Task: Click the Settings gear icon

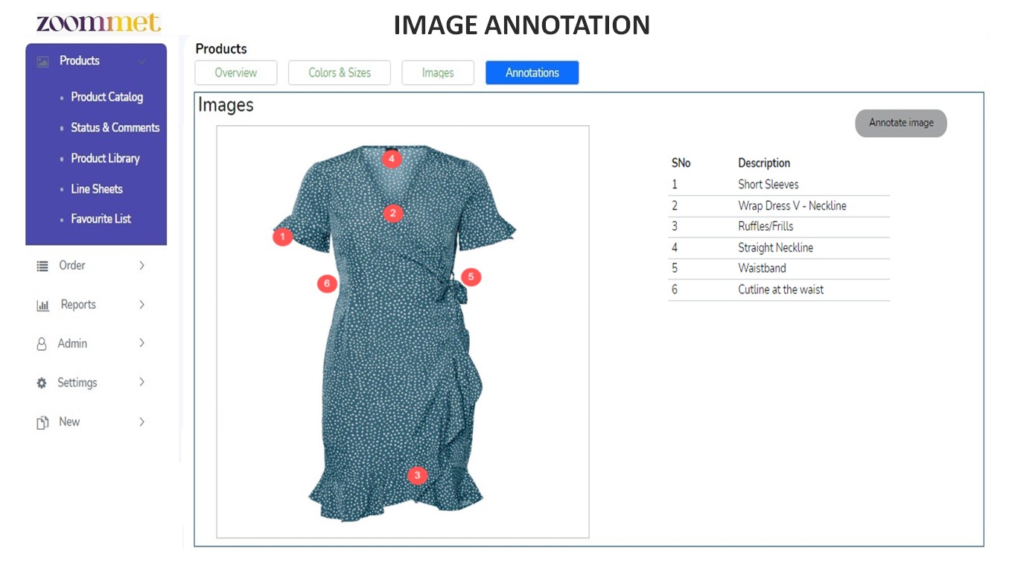Action: [42, 384]
